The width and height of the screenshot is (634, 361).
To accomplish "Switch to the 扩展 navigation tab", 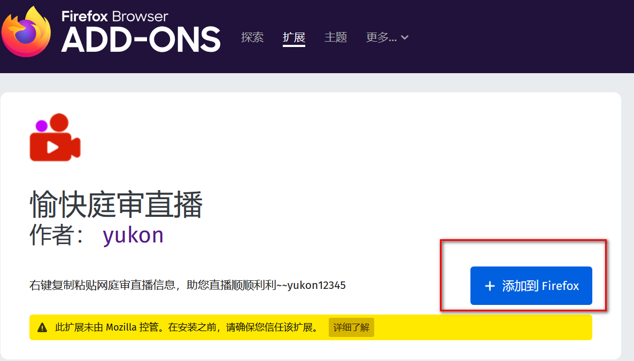I will click(x=293, y=37).
